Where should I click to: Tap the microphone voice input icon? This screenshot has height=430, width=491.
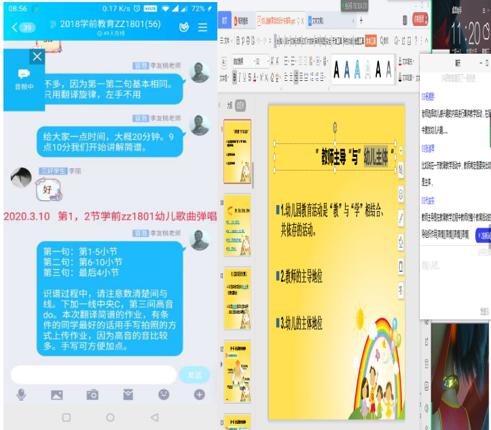point(21,394)
